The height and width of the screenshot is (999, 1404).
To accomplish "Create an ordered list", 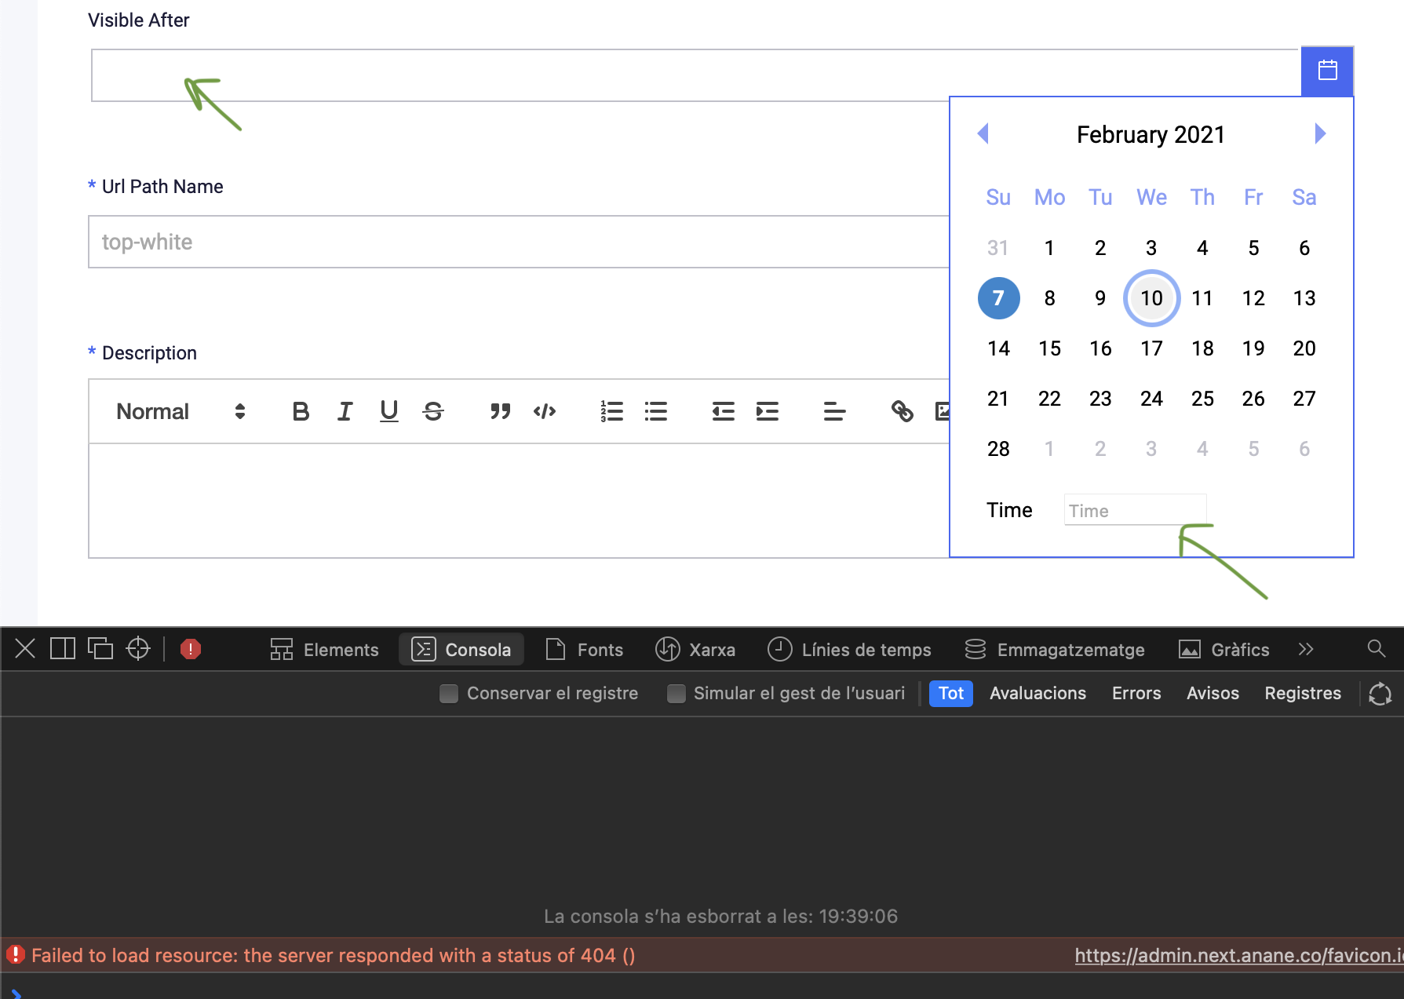I will 612,410.
